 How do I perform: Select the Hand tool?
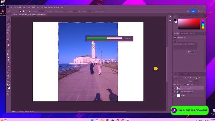(8, 75)
